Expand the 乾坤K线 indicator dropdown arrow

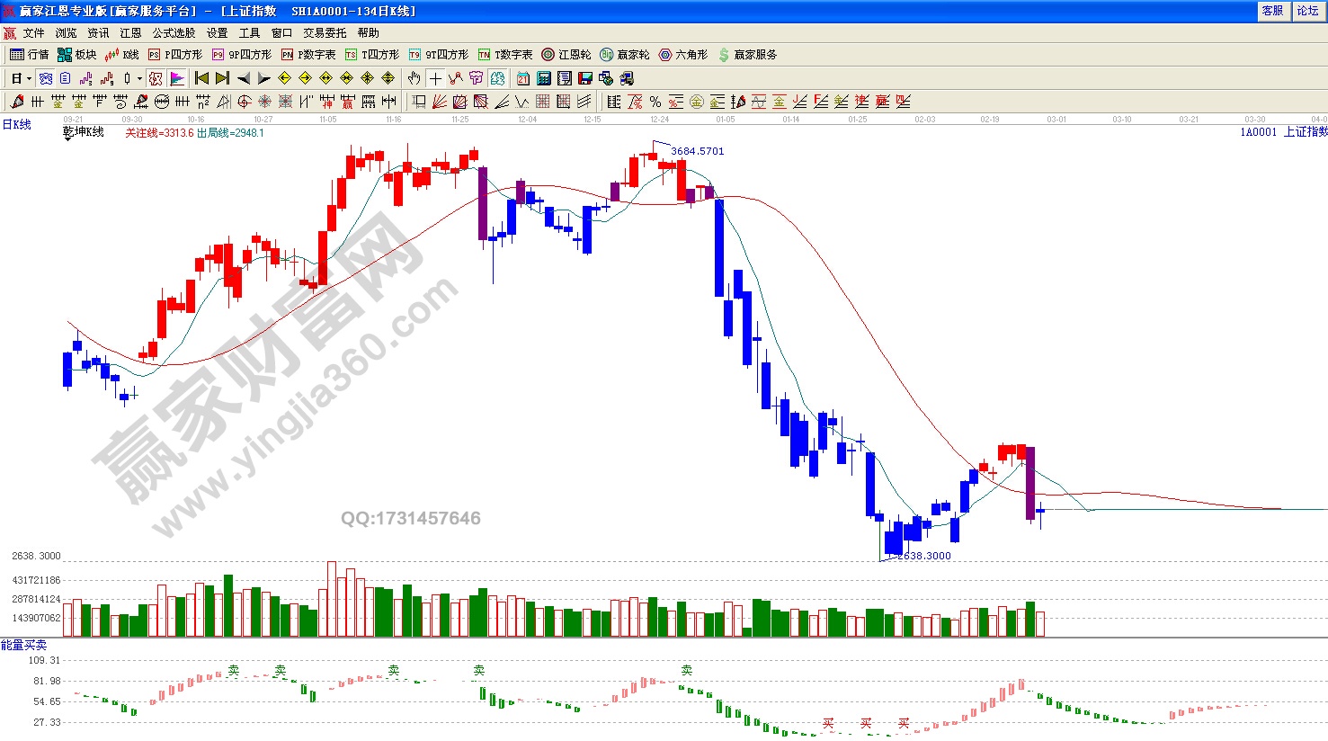pyautogui.click(x=68, y=139)
